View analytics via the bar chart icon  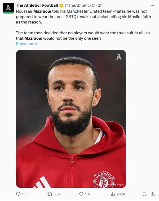tap(113, 194)
